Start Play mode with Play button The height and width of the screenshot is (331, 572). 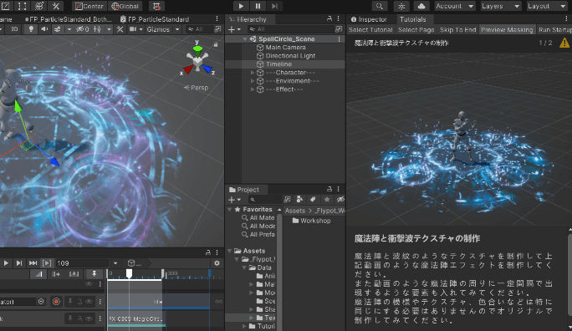(x=241, y=6)
